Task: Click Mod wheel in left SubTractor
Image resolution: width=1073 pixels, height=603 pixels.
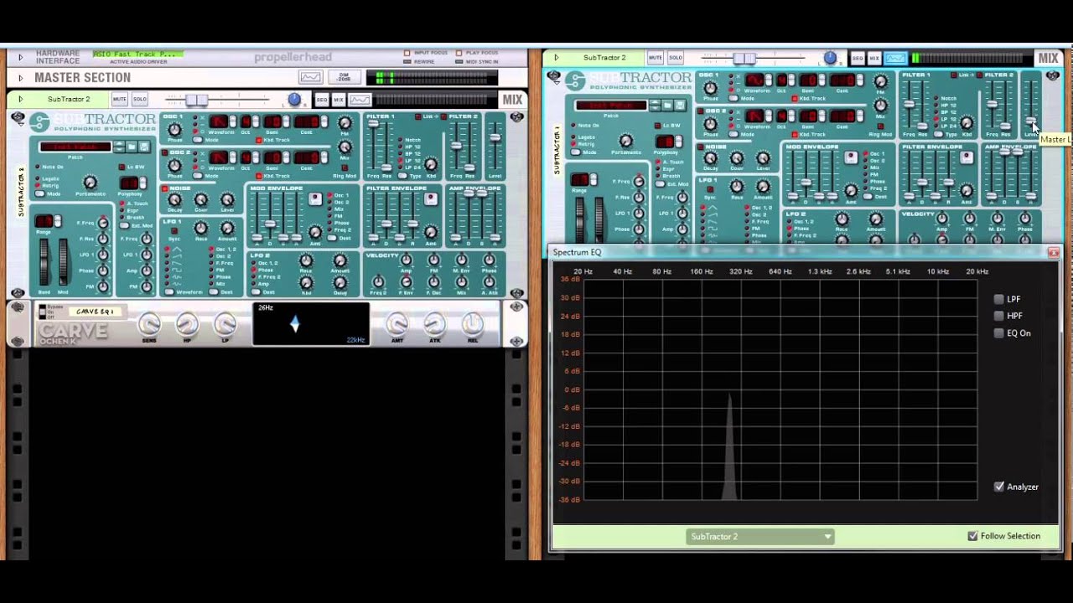Action: [63, 262]
